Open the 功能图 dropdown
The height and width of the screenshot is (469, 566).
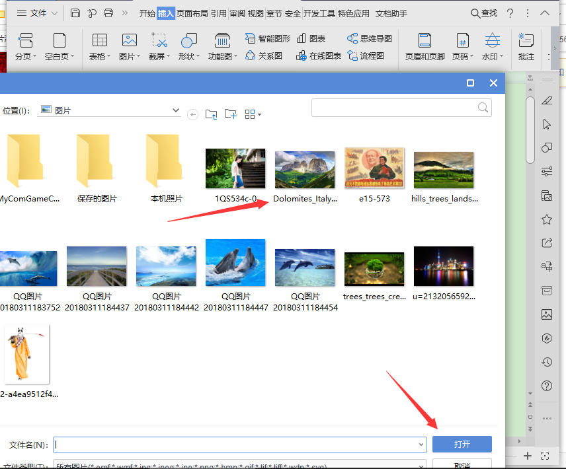click(x=223, y=46)
